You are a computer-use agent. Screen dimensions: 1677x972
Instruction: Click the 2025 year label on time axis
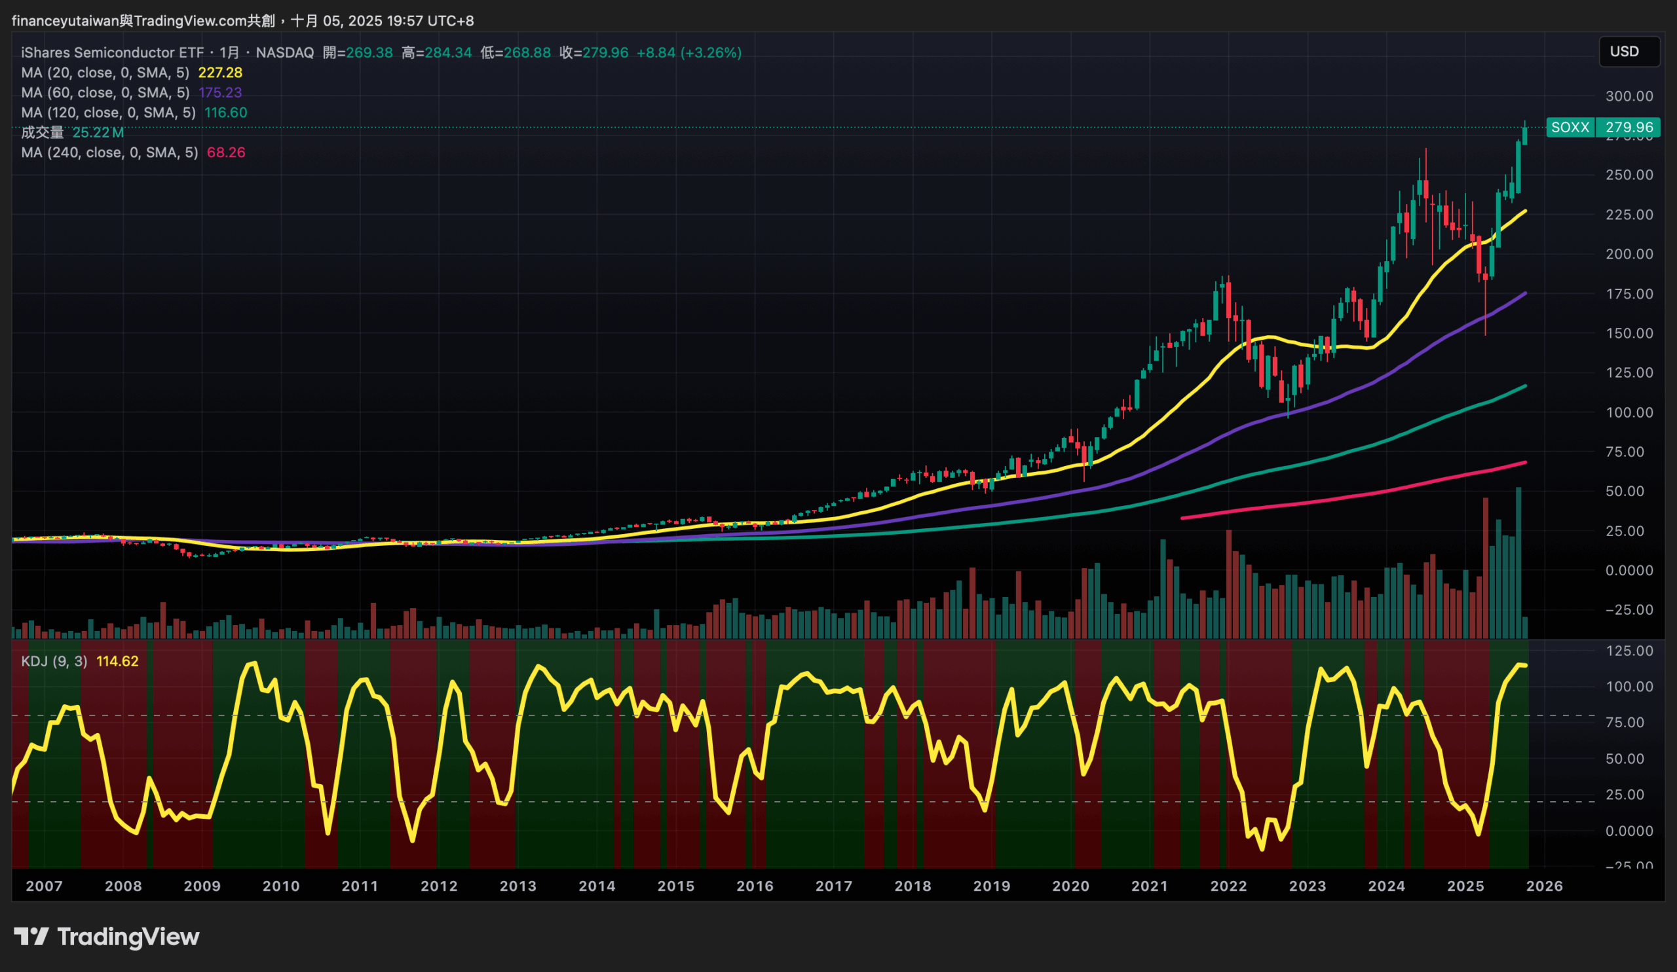[x=1465, y=886]
